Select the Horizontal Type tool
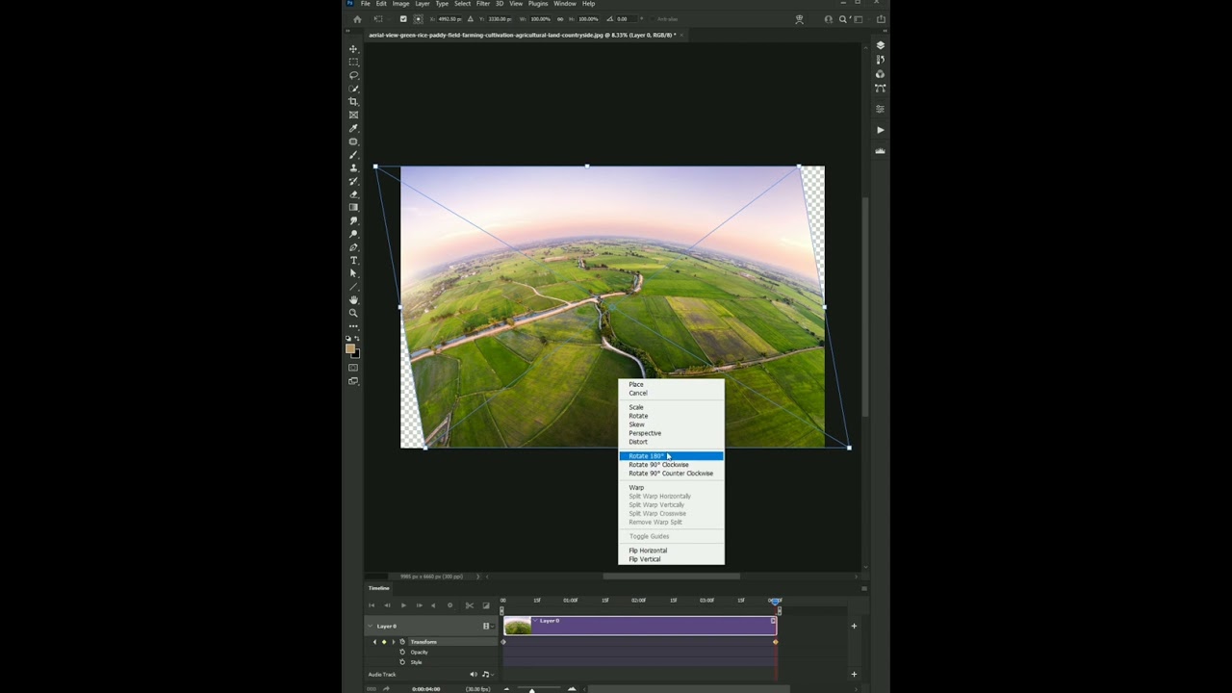Screen dimensions: 1232x693 [353, 260]
